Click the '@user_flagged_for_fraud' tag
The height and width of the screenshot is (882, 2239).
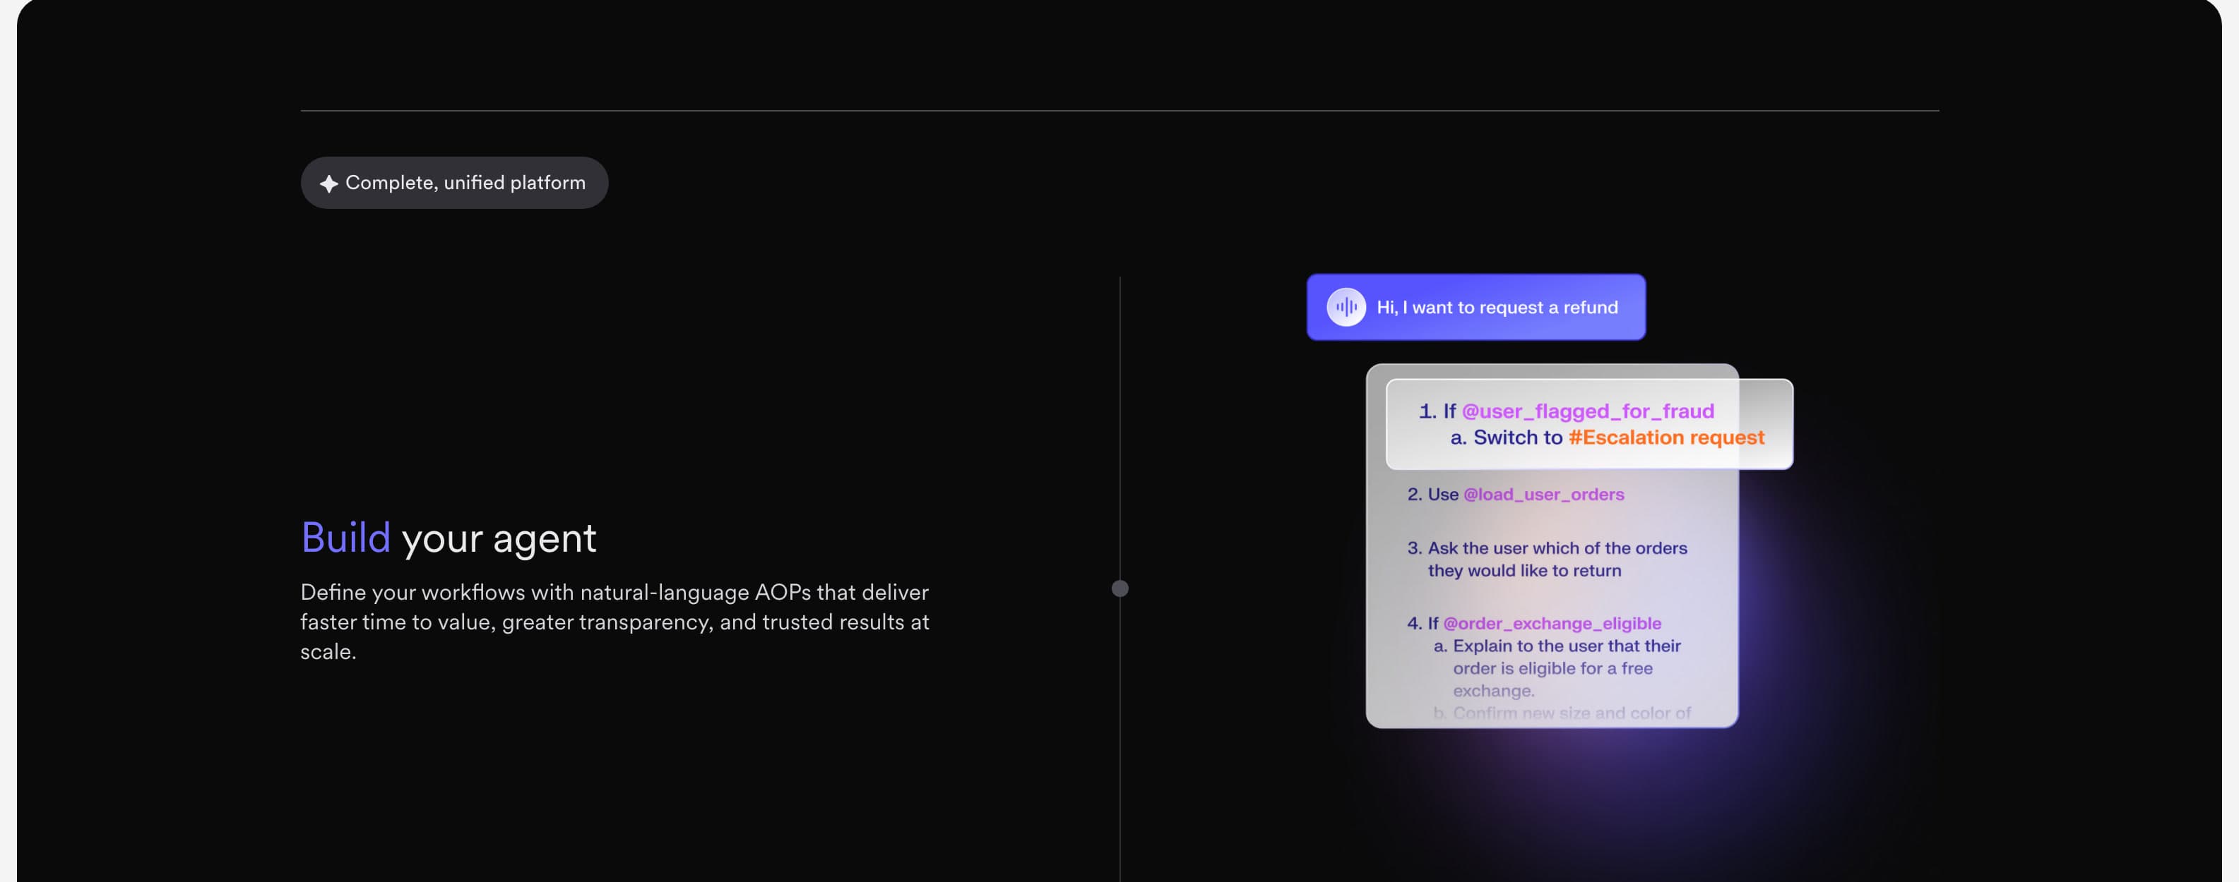(x=1587, y=411)
